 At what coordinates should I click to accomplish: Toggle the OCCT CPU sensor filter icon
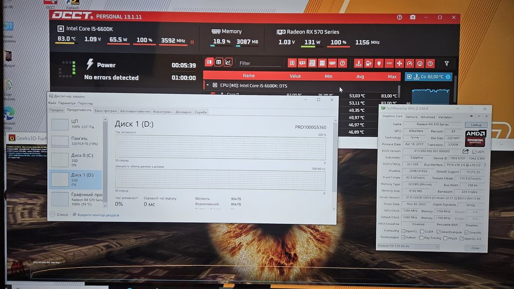292,63
